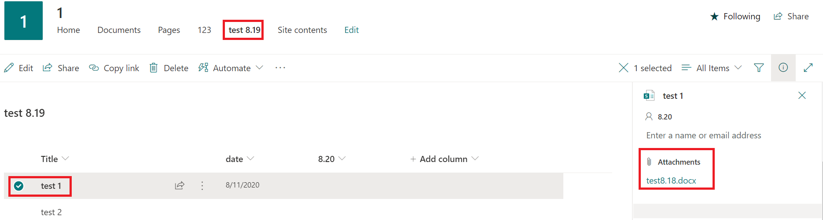Expand list to full-screen content view
This screenshot has width=823, height=220.
(808, 68)
